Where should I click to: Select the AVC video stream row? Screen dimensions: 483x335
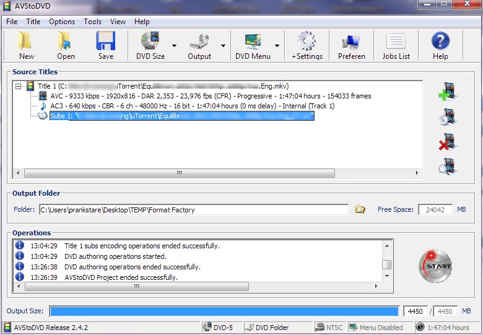[x=211, y=96]
